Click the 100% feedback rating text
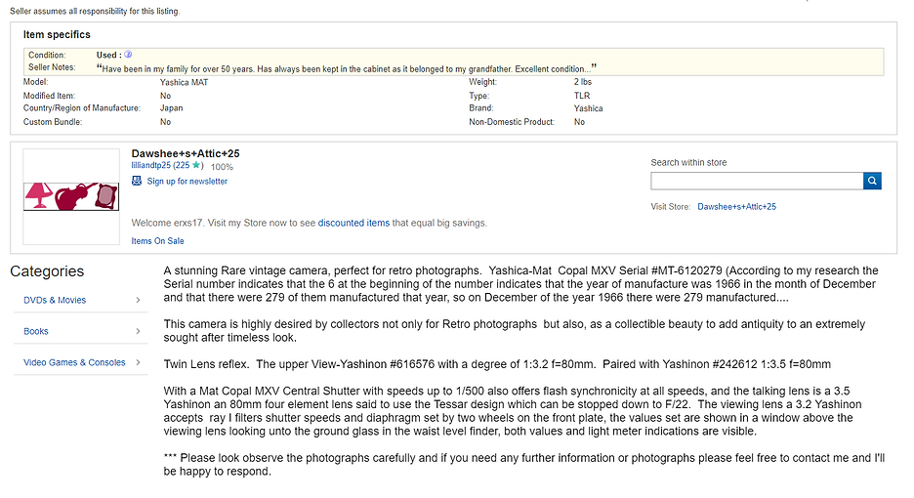The width and height of the screenshot is (914, 498). (x=222, y=167)
